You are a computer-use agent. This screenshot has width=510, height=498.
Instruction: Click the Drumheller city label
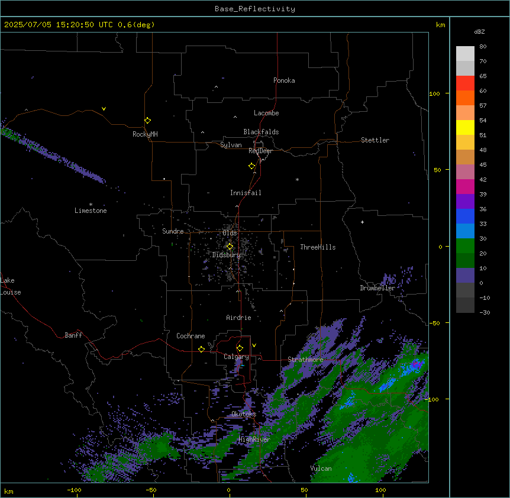(377, 288)
